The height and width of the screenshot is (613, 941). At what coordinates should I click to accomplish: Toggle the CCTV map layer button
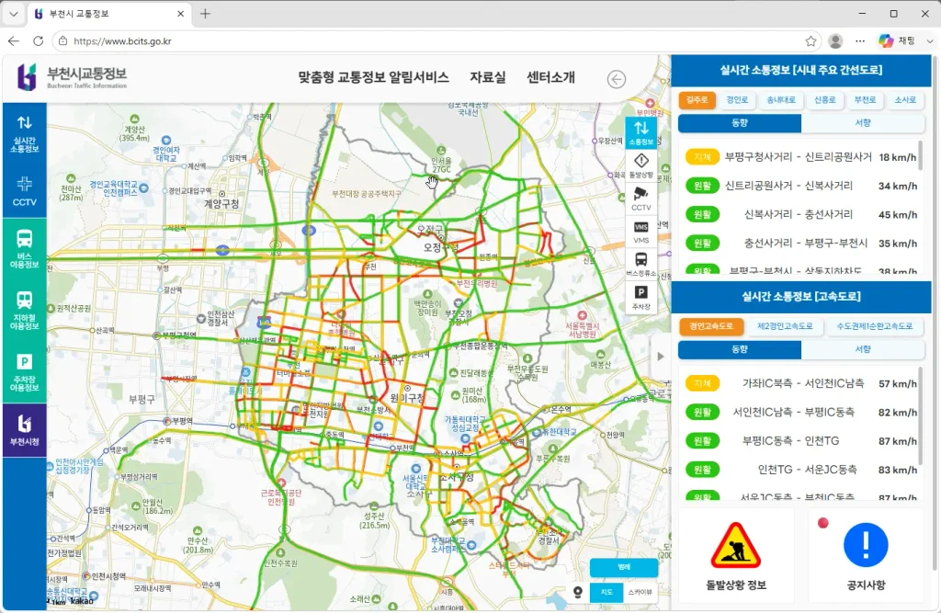point(641,198)
